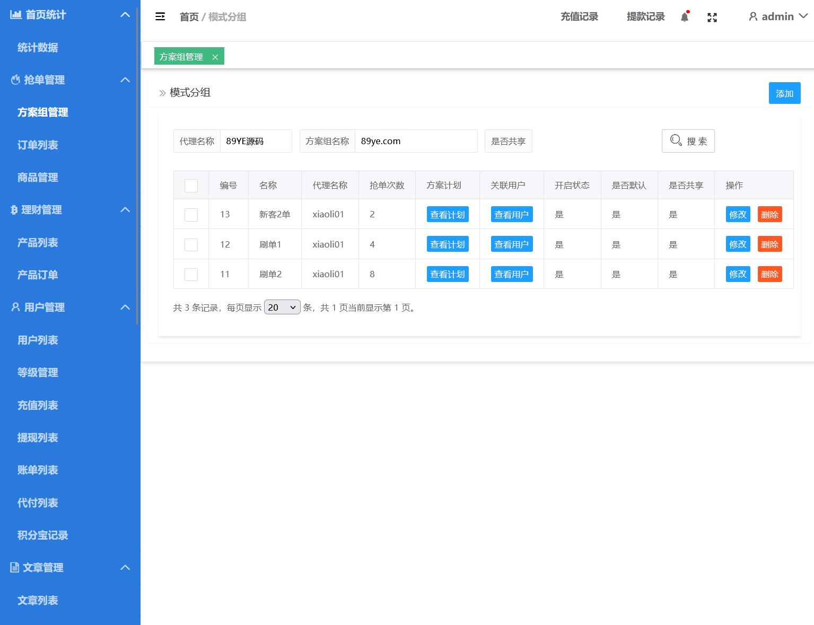Open the 是否共享 filter dropdown
This screenshot has height=625, width=814.
pos(508,141)
